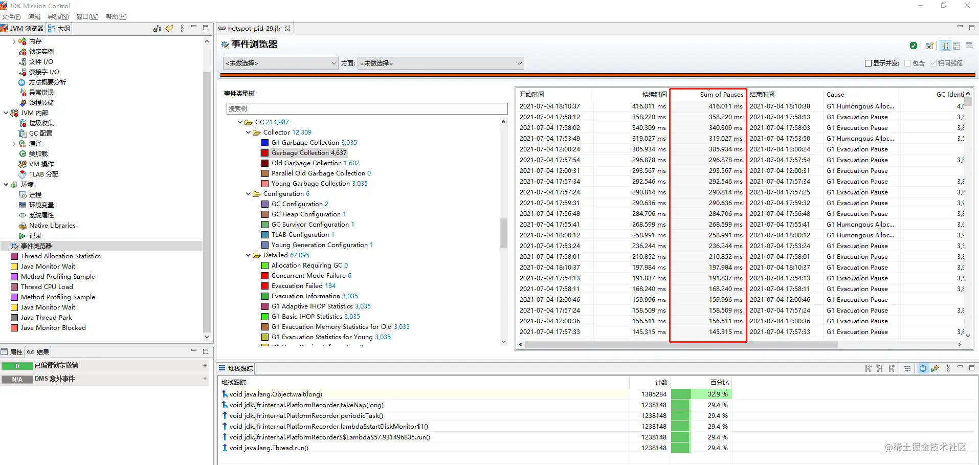Open the 内存 page in outline
979x465 pixels.
click(x=35, y=41)
